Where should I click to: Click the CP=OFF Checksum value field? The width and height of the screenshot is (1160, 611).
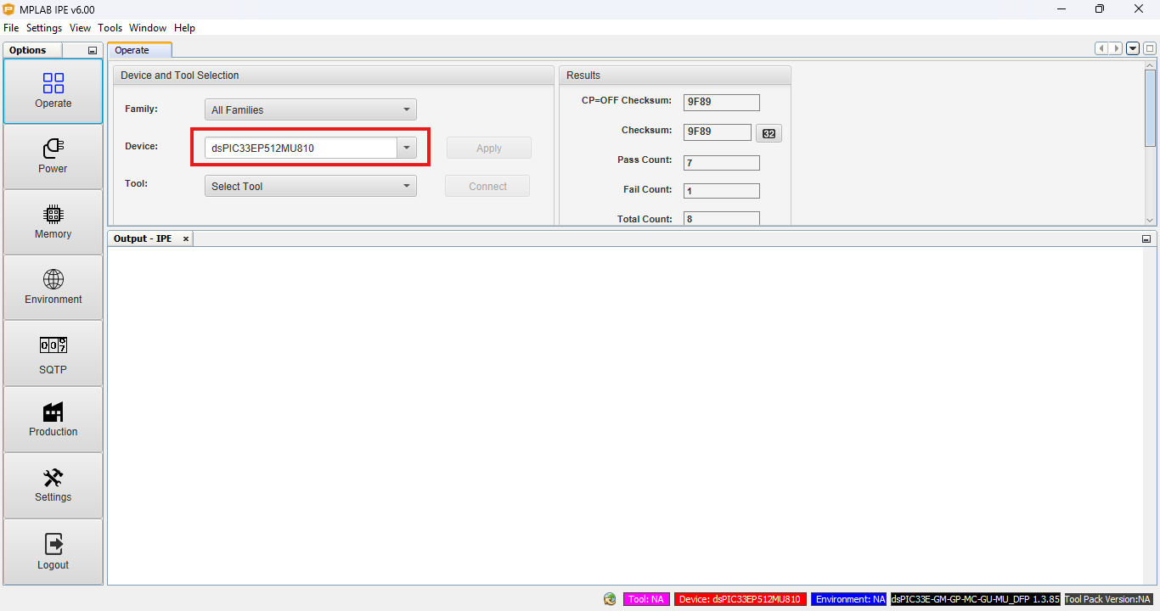pyautogui.click(x=722, y=103)
